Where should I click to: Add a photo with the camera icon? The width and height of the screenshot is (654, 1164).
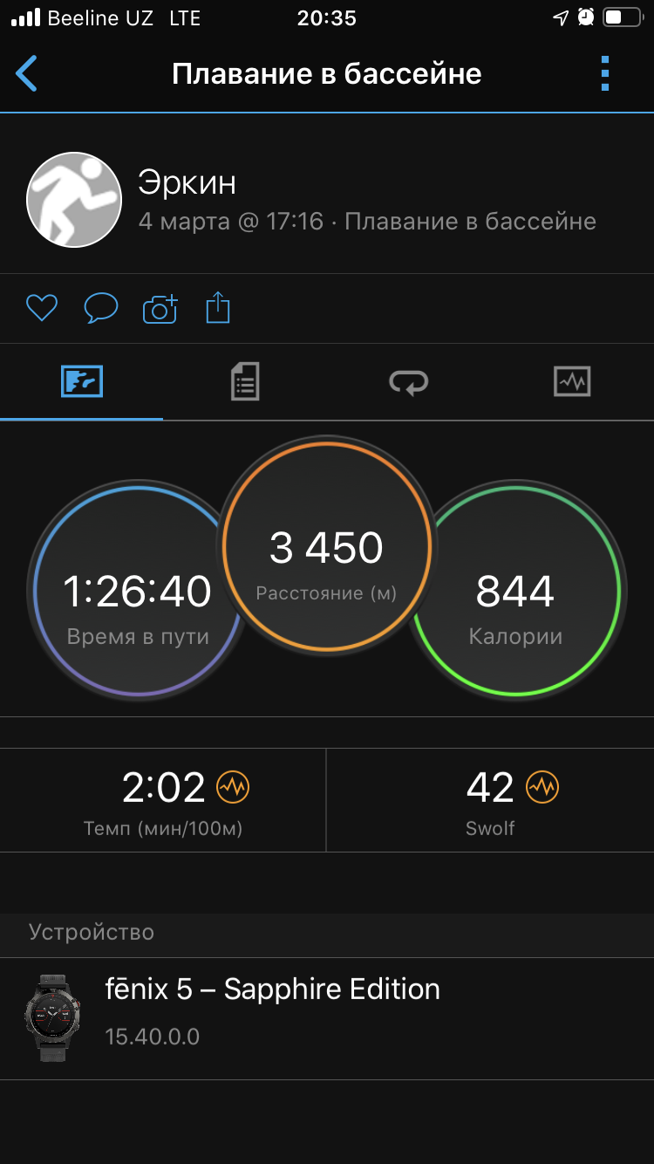pos(160,308)
